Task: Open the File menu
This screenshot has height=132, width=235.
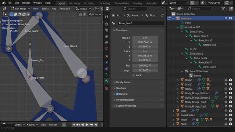Action: tap(10, 3)
